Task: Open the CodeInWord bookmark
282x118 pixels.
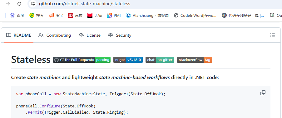Action: pos(195,16)
